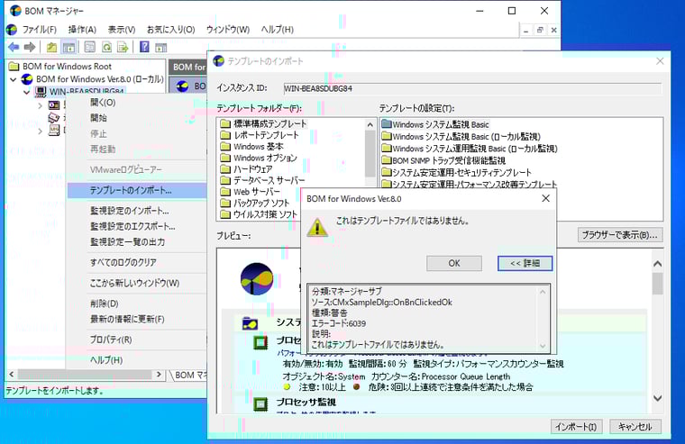Click the second child node icon under WIN-BEA8SDUBG84
The width and height of the screenshot is (685, 444).
click(54, 117)
